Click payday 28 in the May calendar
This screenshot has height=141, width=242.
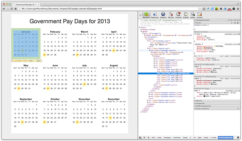19,89
